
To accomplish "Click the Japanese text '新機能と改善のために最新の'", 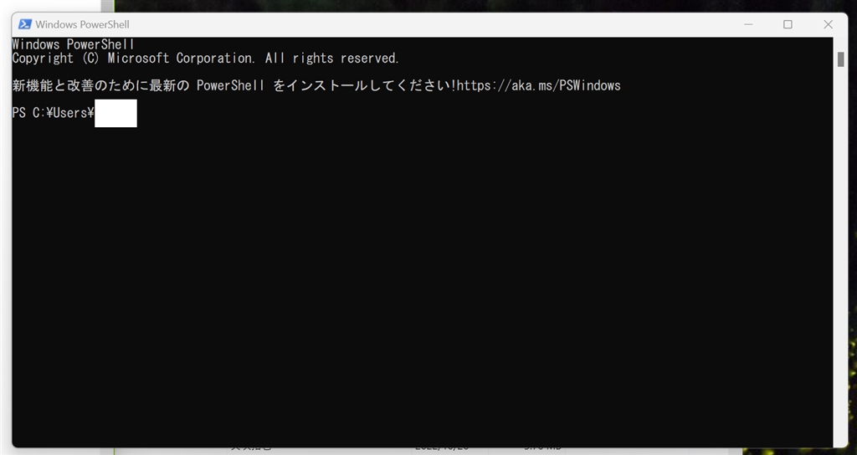I will tap(100, 85).
